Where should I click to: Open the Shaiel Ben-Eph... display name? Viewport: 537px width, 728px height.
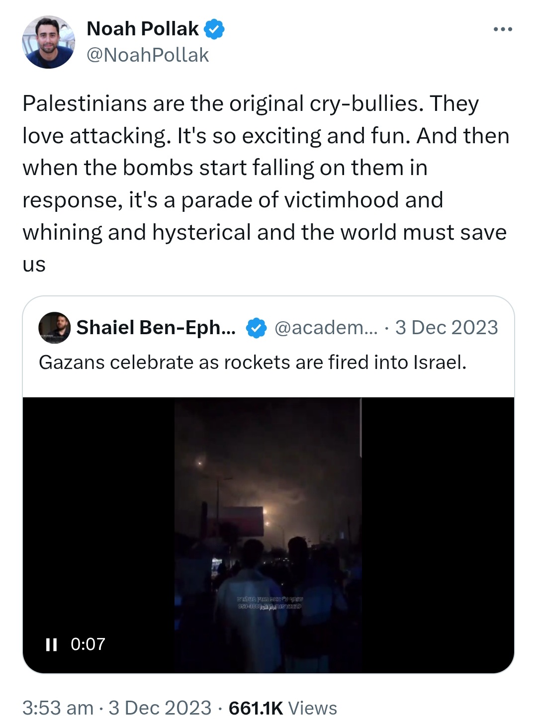tap(156, 327)
